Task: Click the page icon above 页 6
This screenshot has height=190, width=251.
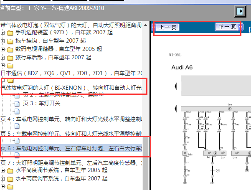Action: 17,140
